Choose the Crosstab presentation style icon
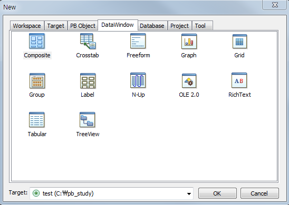The image size is (289, 205). [88, 41]
